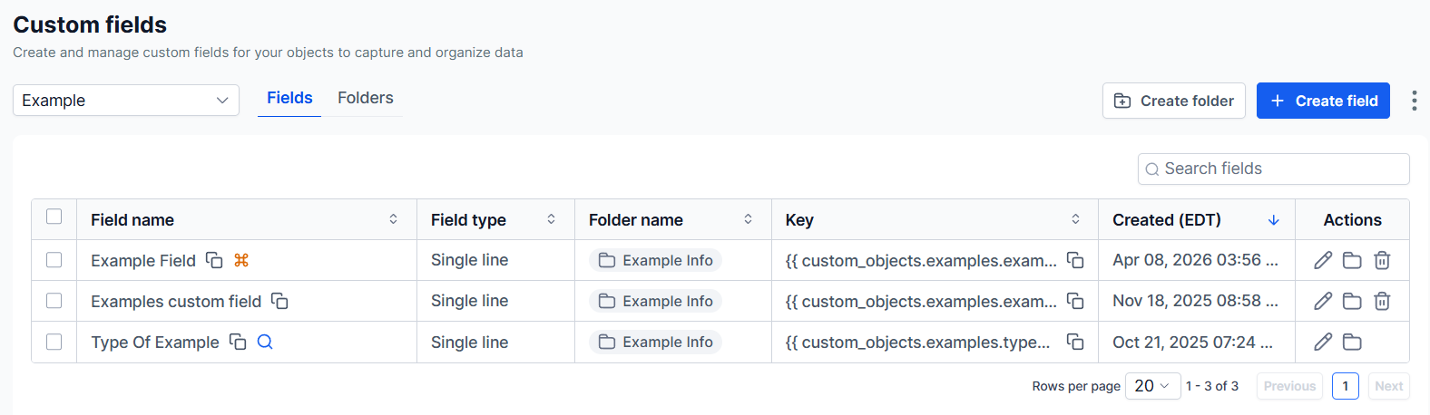
Task: Click the Create folder button
Action: point(1173,101)
